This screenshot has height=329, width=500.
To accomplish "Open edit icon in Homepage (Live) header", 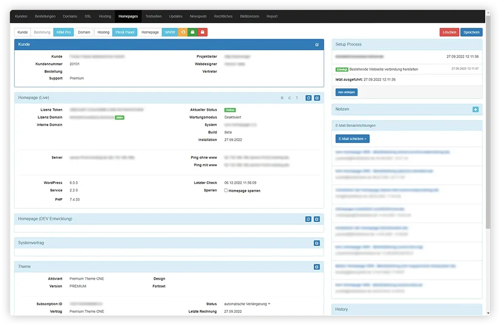I will coord(317,98).
